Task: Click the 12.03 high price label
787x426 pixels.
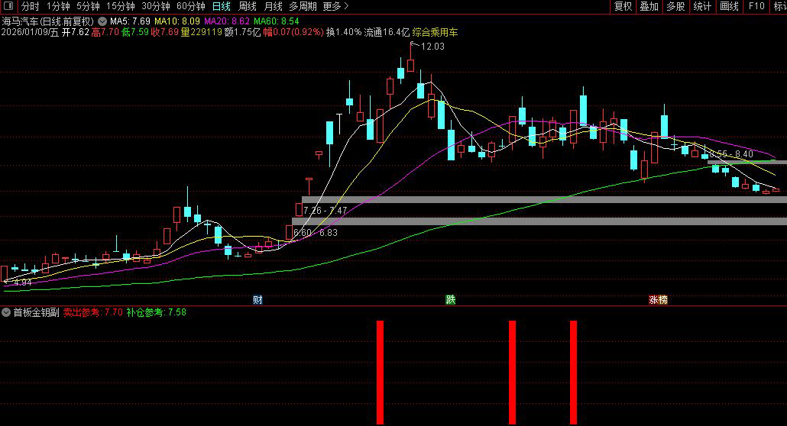Action: (432, 47)
